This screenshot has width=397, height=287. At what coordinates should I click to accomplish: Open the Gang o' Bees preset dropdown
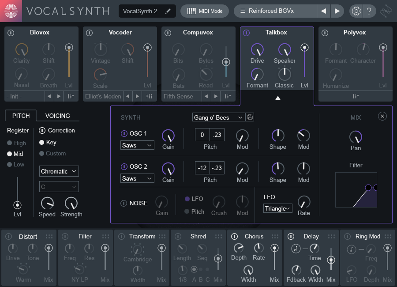(218, 117)
